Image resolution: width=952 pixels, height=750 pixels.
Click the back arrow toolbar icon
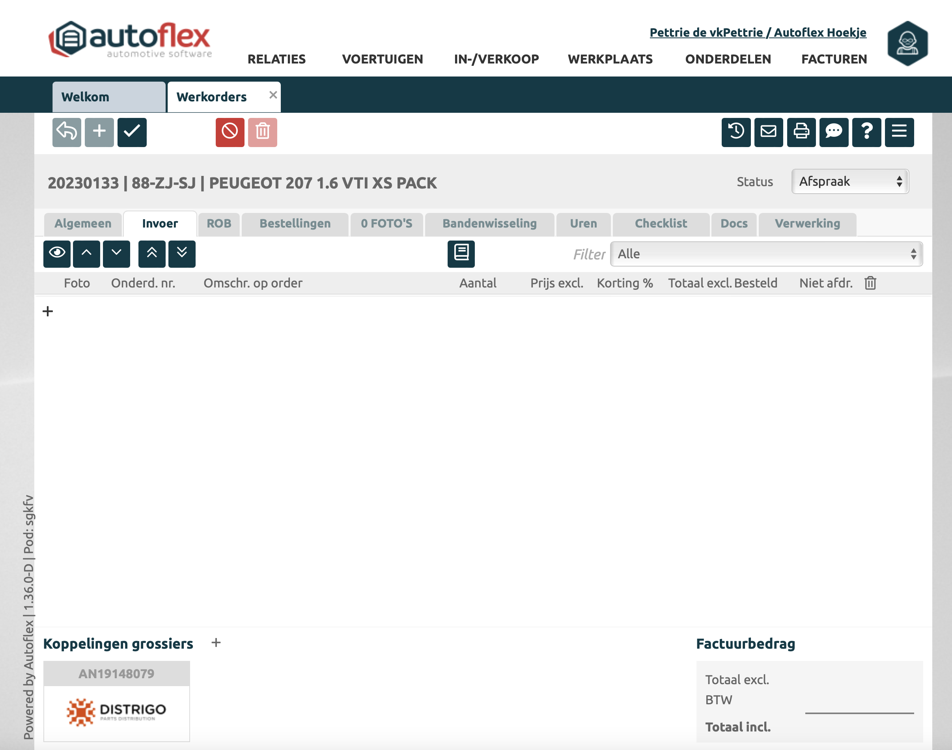(x=66, y=132)
